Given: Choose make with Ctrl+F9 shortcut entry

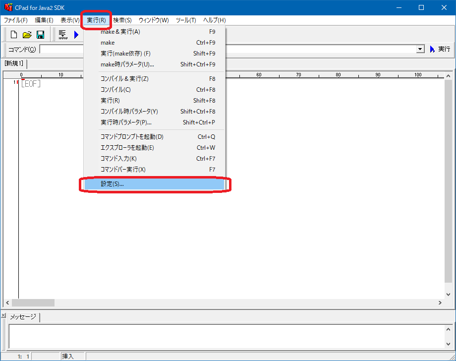Looking at the screenshot, I should coord(155,43).
